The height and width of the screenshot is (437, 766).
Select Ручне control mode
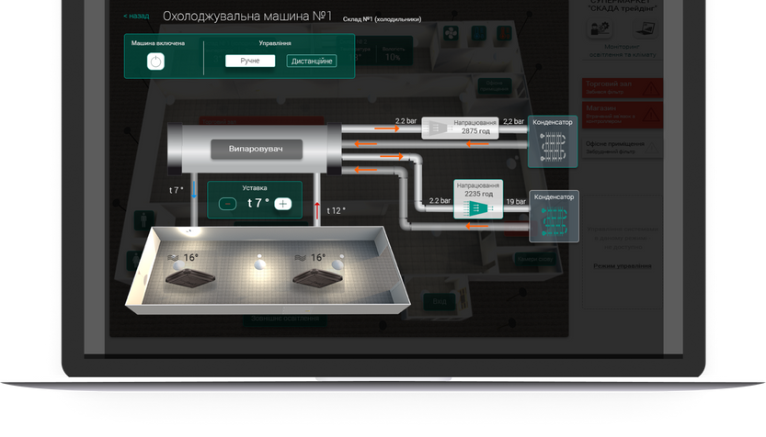point(250,61)
